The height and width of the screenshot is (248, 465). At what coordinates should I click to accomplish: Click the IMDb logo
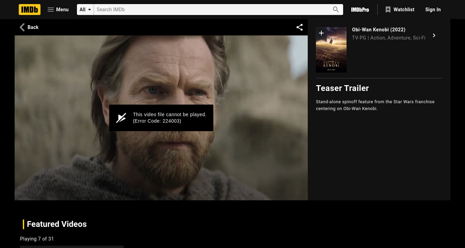30,10
